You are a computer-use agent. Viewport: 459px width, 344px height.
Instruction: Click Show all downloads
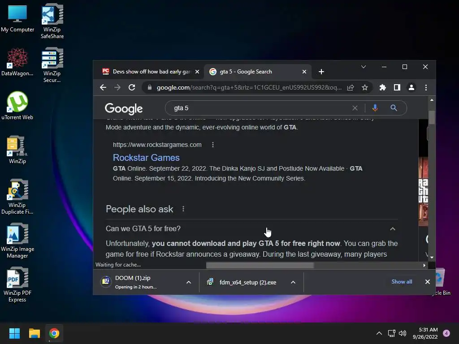(402, 282)
